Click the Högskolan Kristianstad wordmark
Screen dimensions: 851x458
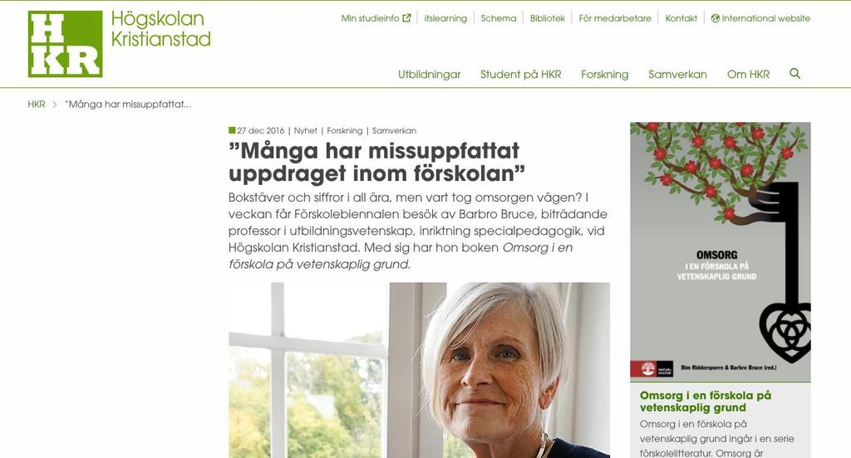coord(160,29)
